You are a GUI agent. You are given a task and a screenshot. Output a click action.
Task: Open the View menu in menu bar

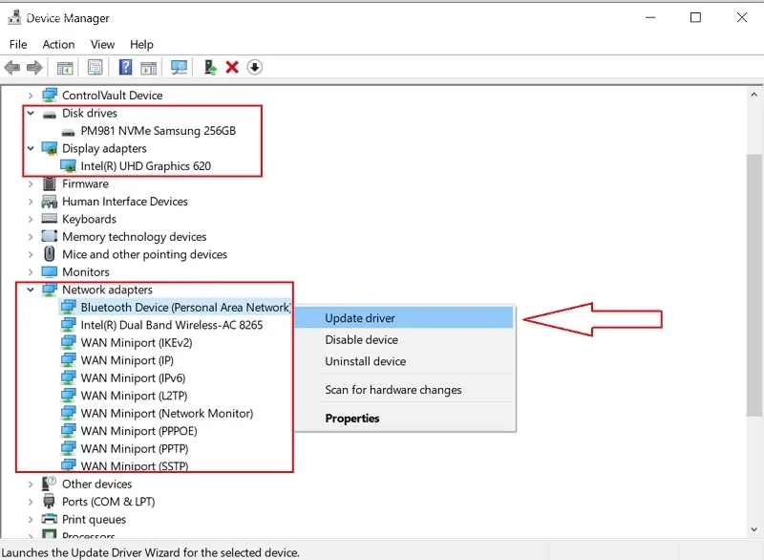(x=102, y=44)
